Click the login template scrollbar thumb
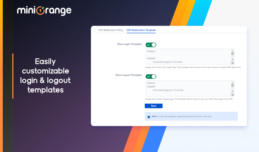Viewport: 259px width, 152px height. click(232, 53)
